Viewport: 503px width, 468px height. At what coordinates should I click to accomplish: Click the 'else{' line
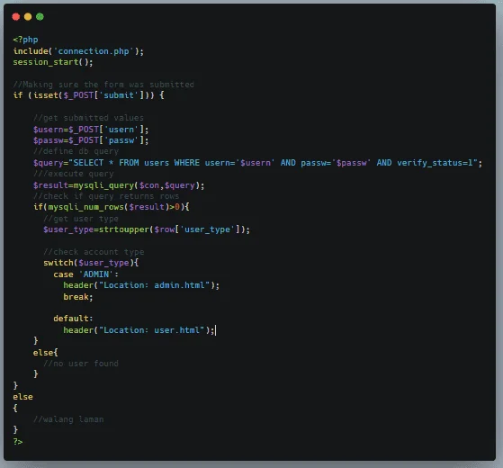click(46, 353)
